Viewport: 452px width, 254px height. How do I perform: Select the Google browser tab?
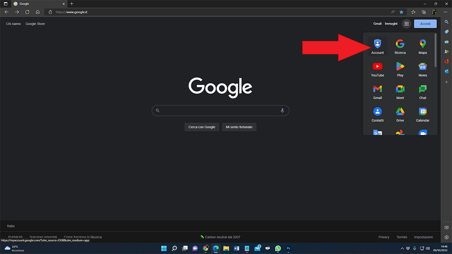pos(39,4)
